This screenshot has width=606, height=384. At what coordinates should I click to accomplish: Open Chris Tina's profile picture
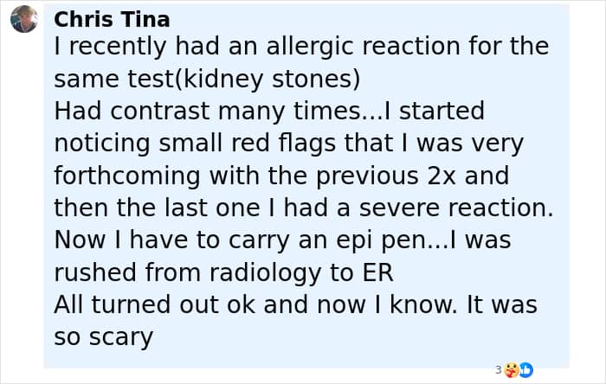24,19
